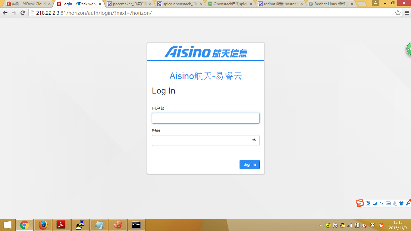The width and height of the screenshot is (411, 231).
Task: Focus the 密码 password field
Action: point(205,140)
